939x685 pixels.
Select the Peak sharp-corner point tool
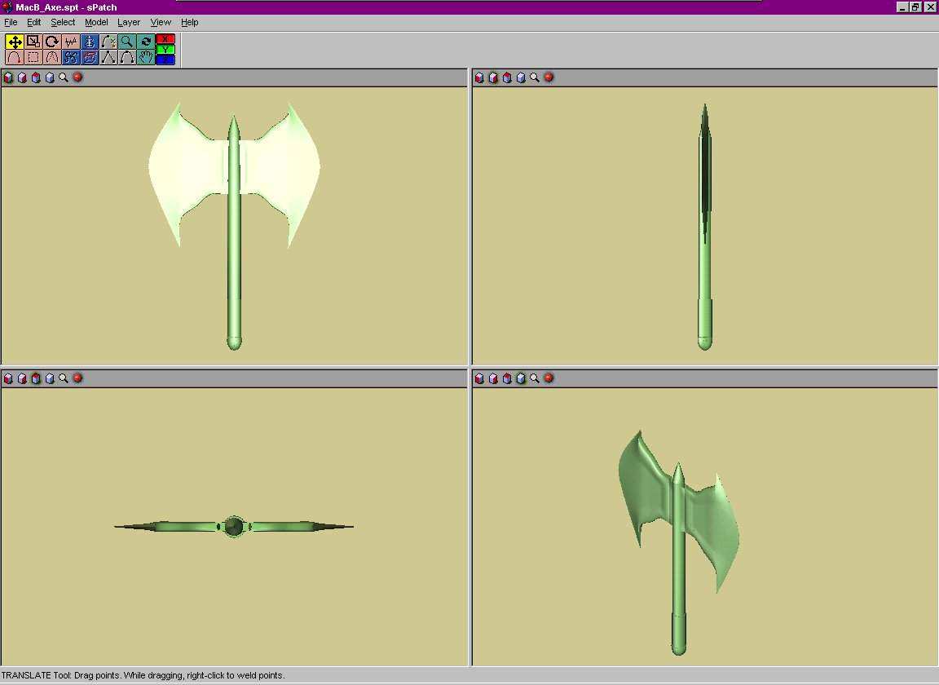point(108,58)
